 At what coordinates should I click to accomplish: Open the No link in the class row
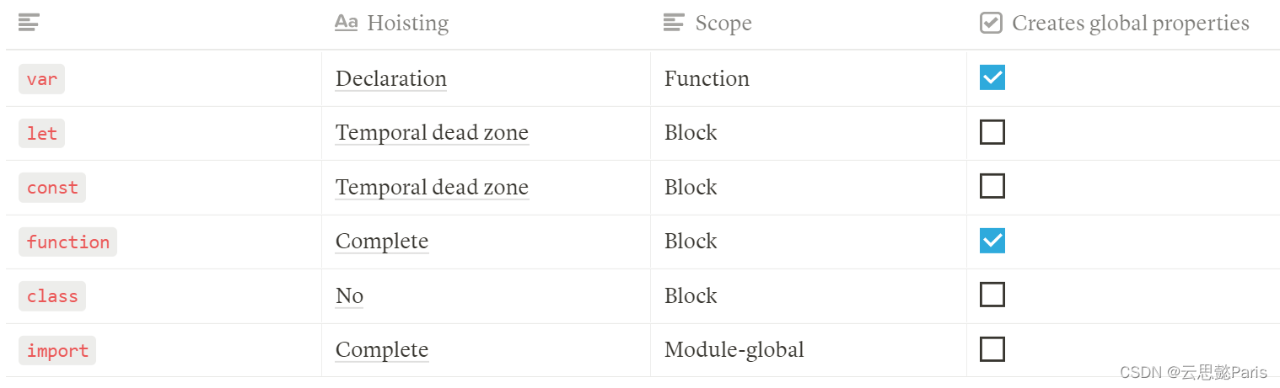[349, 295]
